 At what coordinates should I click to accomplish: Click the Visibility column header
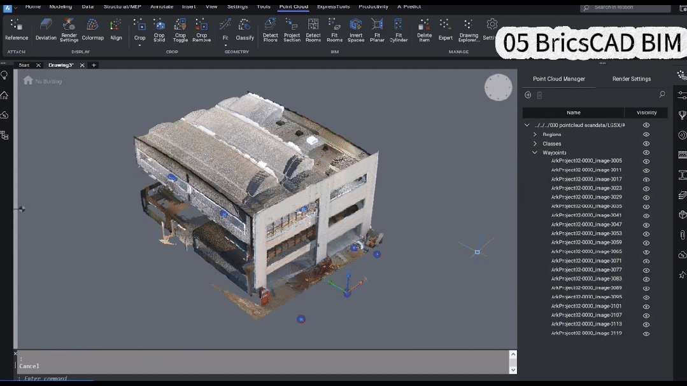click(x=646, y=113)
